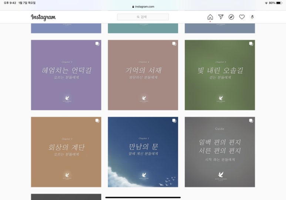This screenshot has width=286, height=200.
Task: Open the Explore compass icon
Action: coord(231,17)
